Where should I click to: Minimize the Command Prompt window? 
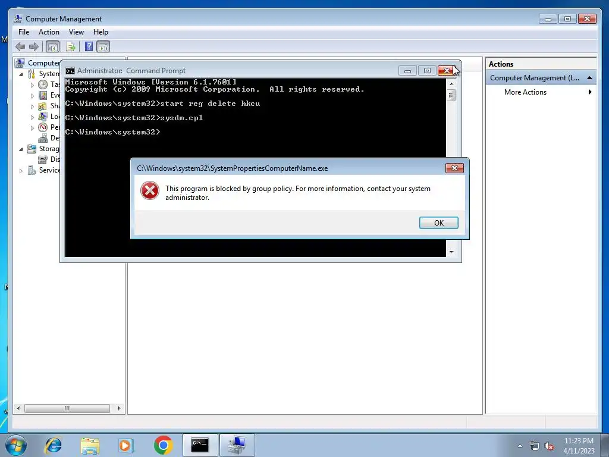click(407, 71)
